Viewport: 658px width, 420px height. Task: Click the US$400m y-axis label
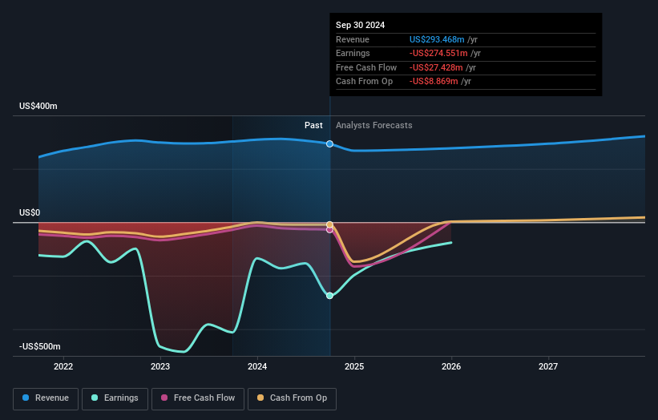tap(38, 106)
